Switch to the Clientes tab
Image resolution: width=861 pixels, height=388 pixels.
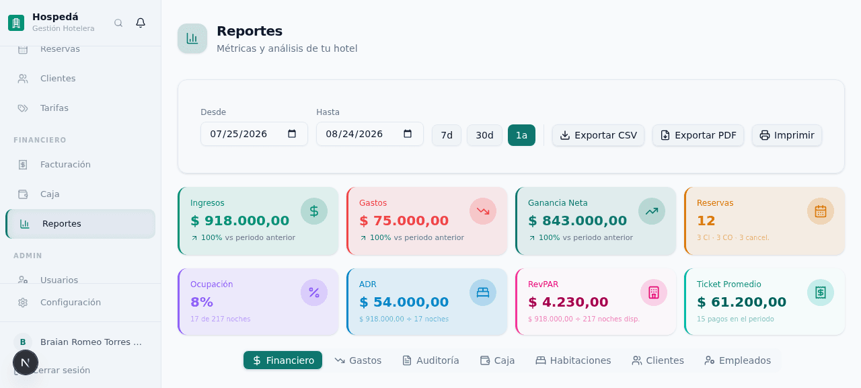[658, 360]
